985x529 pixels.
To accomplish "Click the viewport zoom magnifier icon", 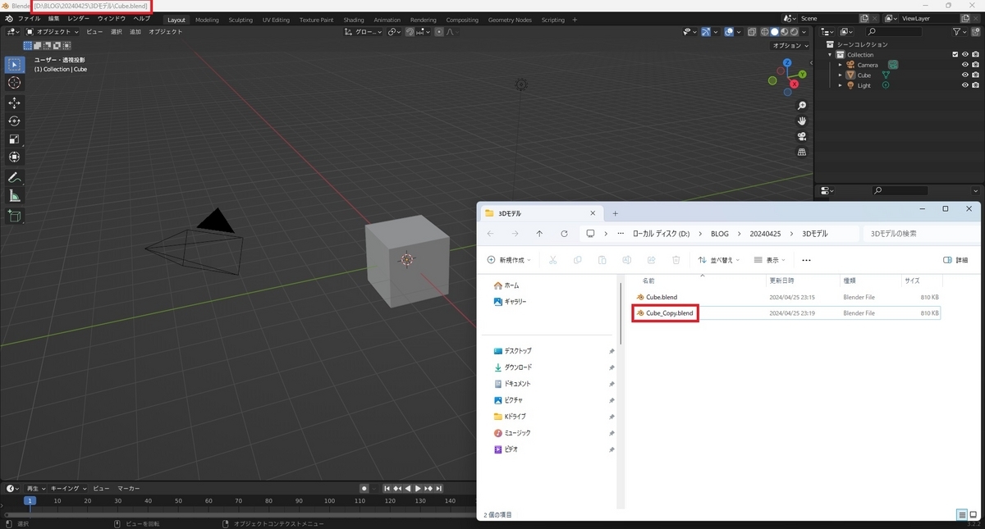I will tap(802, 106).
